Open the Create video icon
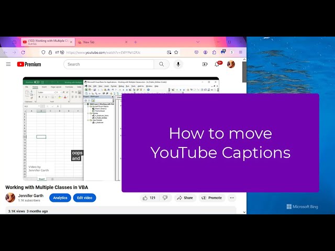The width and height of the screenshot is (335, 251). 205,64
